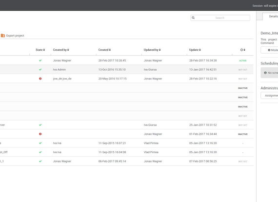Click the Administration section heading
278x202 pixels.
pos(269,88)
